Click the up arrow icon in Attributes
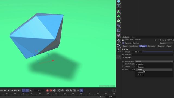Image resolution: width=174 pixels, height=98 pixels. (160, 40)
